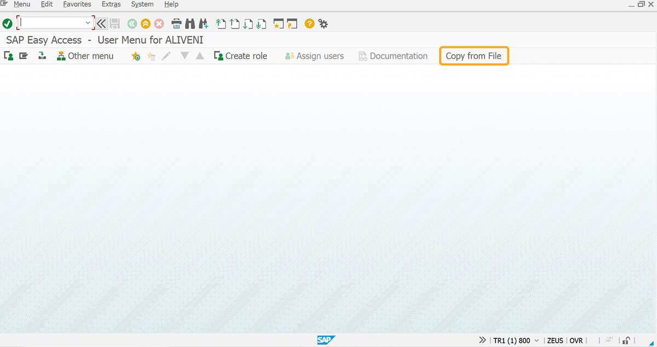
Task: Open the Favorites menu
Action: (77, 4)
